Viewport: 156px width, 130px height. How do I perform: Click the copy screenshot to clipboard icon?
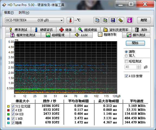[x=105, y=20]
